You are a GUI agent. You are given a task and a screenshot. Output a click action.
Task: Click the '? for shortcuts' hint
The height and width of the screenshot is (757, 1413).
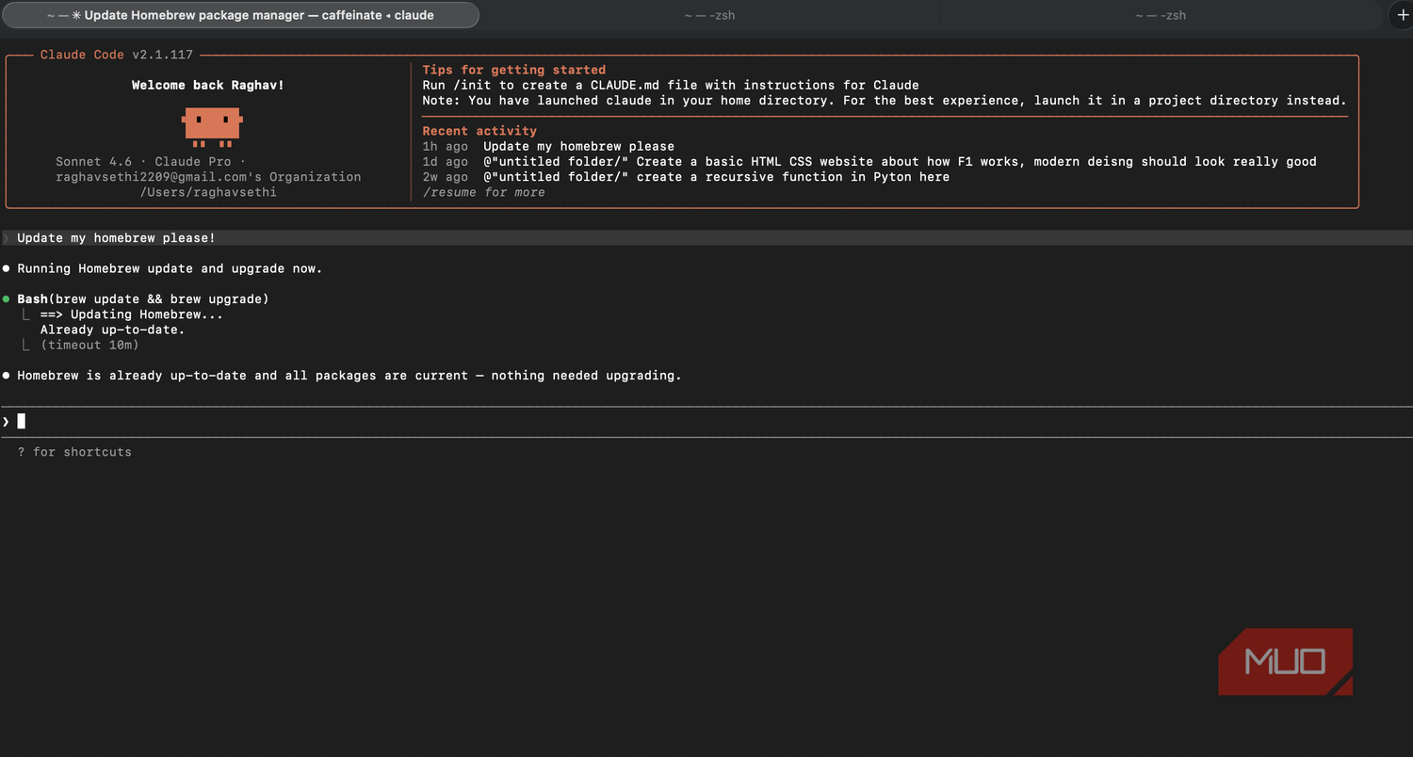pyautogui.click(x=74, y=452)
